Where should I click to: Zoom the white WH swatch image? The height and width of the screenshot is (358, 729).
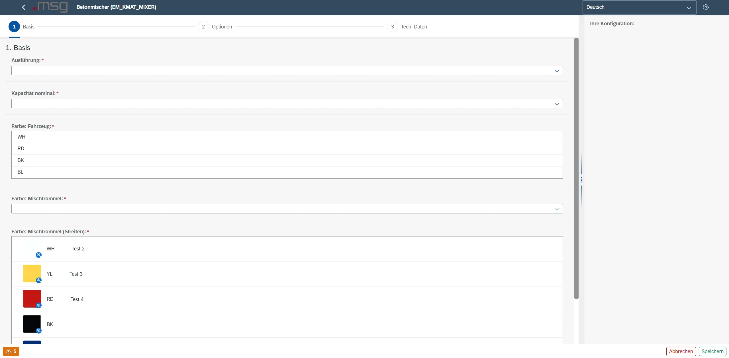pos(39,255)
